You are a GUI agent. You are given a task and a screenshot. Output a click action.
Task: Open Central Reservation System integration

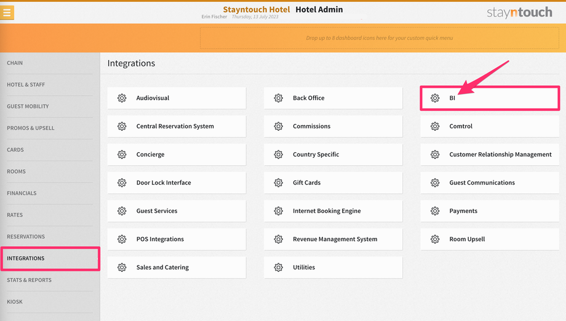pos(177,126)
